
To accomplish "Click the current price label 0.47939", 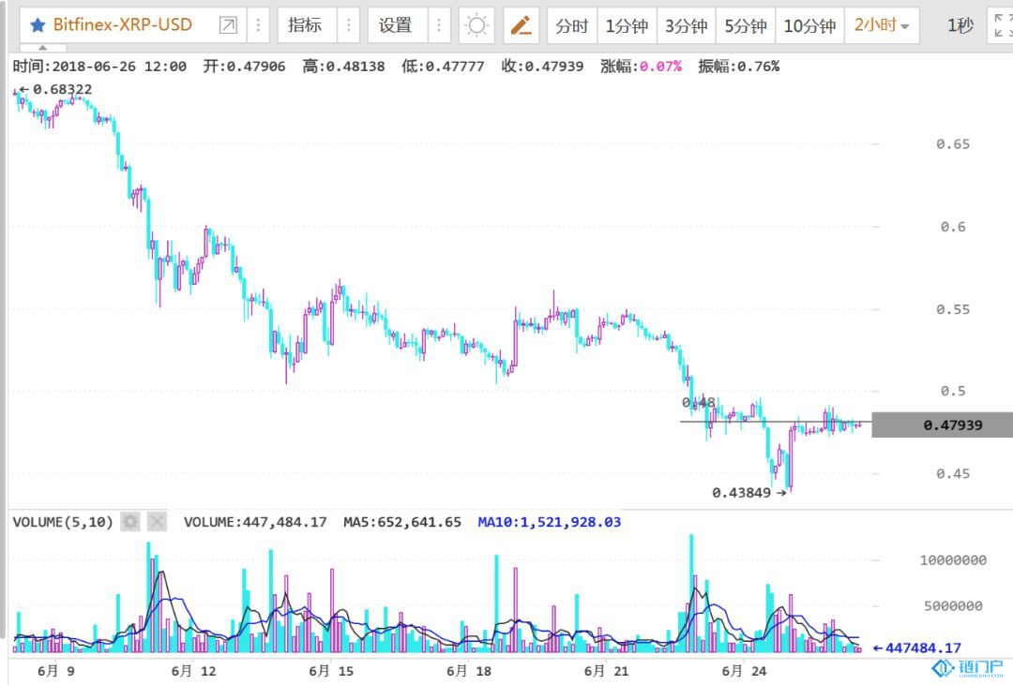I will pos(952,424).
